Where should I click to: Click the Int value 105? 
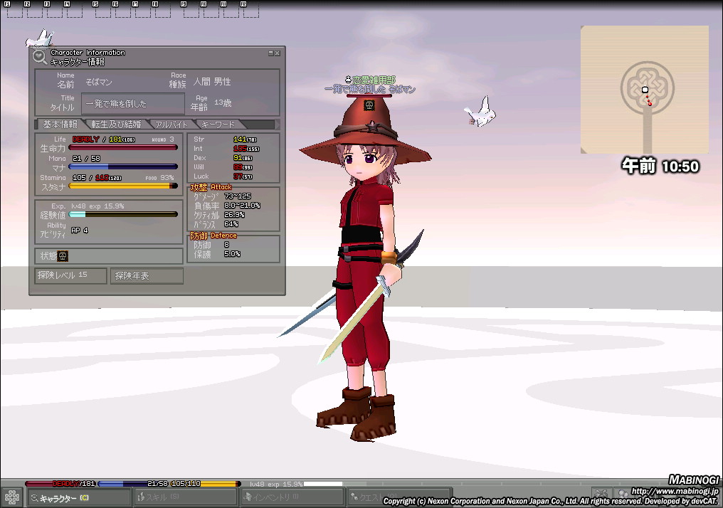pyautogui.click(x=240, y=149)
